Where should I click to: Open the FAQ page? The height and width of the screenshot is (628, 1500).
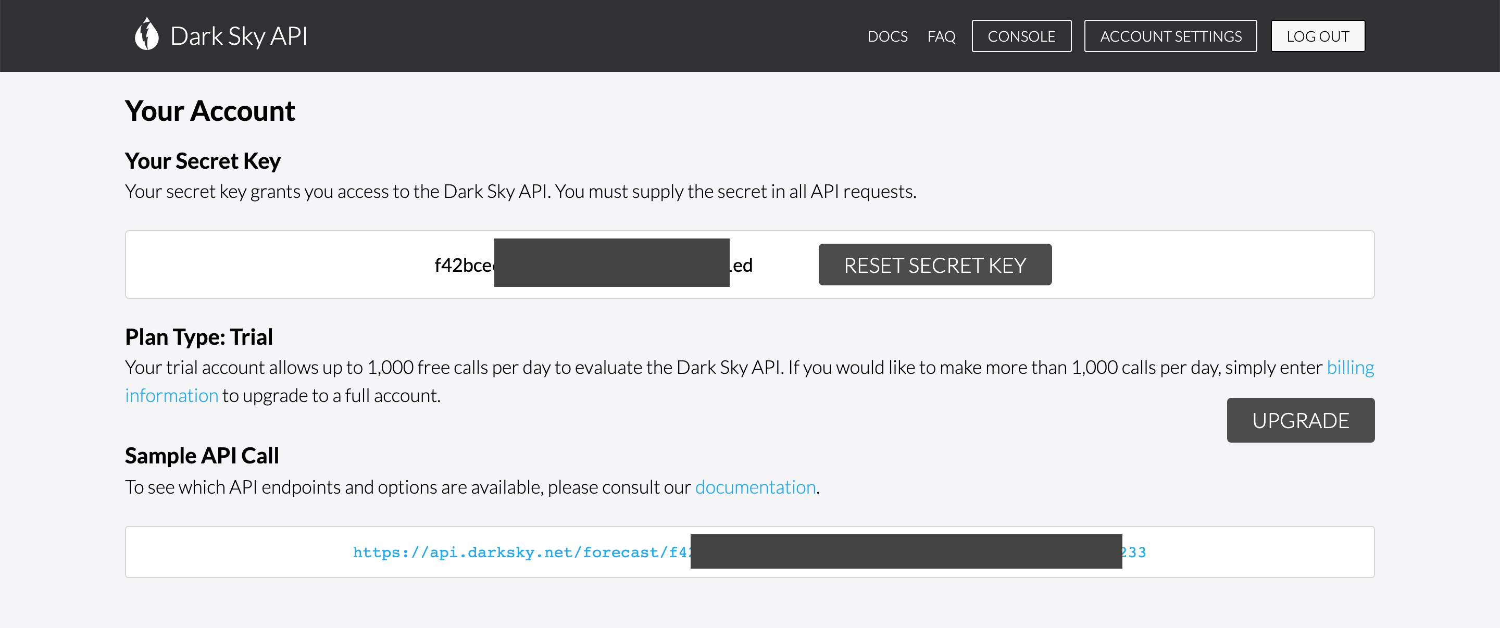(x=941, y=36)
